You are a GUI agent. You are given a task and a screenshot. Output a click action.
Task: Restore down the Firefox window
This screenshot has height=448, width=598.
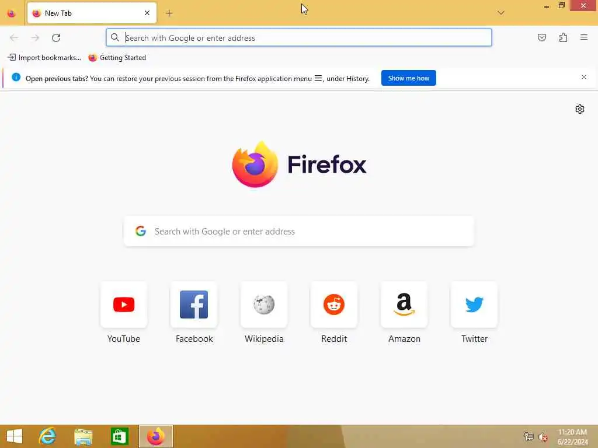pyautogui.click(x=561, y=5)
